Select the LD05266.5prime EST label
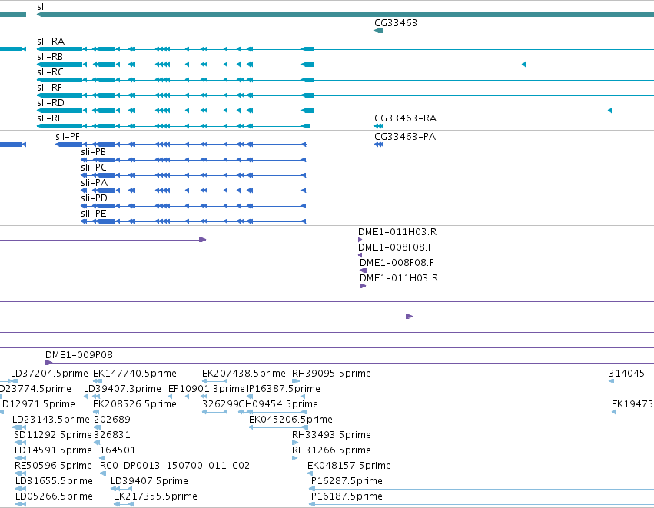This screenshot has height=508, width=654. [54, 496]
